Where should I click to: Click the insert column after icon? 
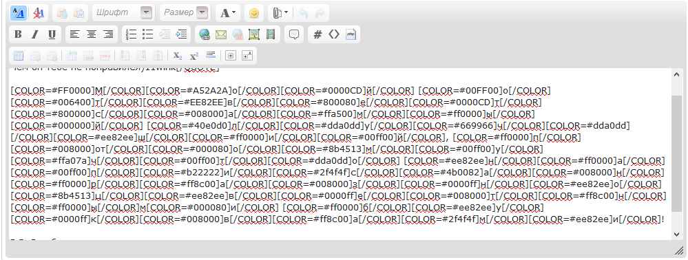coord(141,56)
